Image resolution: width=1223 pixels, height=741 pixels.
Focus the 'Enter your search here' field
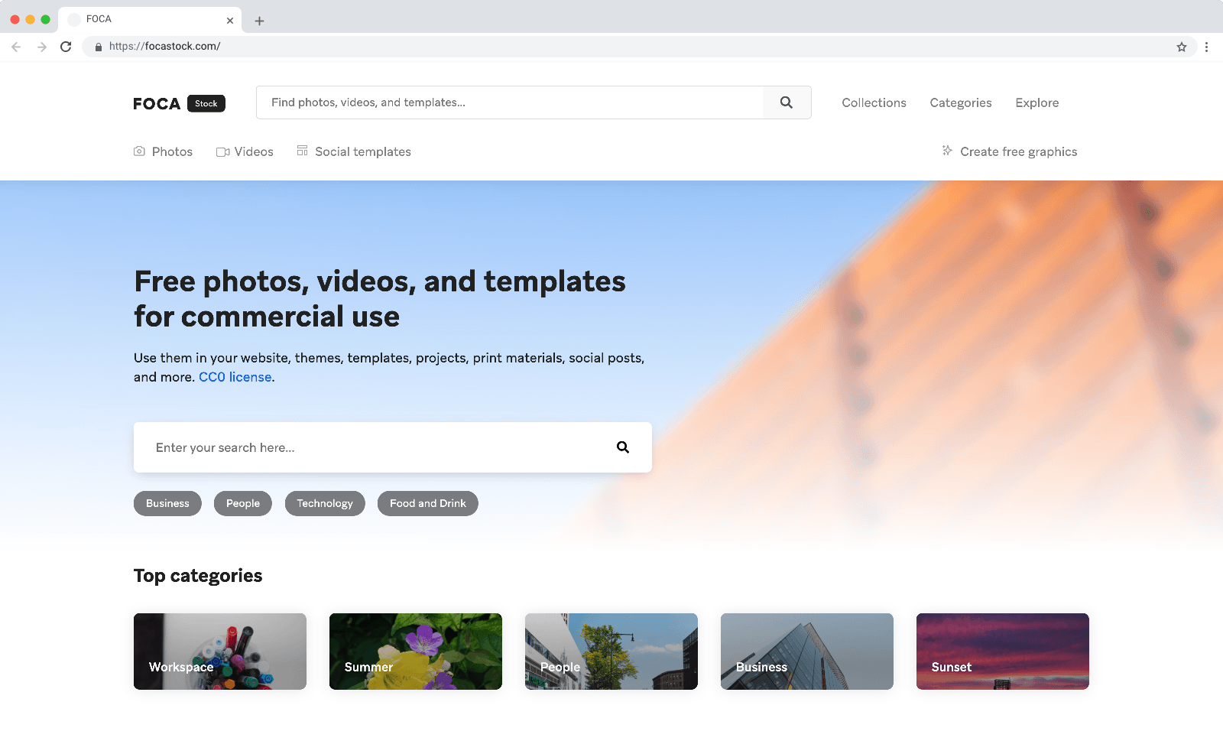click(375, 447)
